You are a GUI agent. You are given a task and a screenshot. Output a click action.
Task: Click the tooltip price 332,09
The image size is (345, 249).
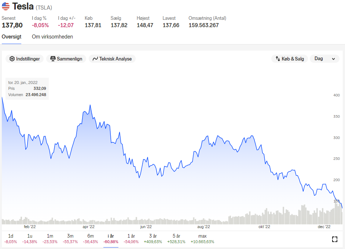[x=40, y=88]
